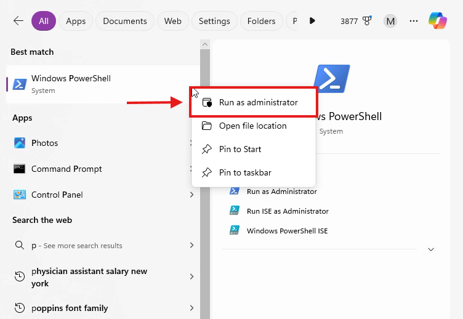This screenshot has height=319, width=463.
Task: Click the play arrow to show more filters
Action: click(312, 21)
